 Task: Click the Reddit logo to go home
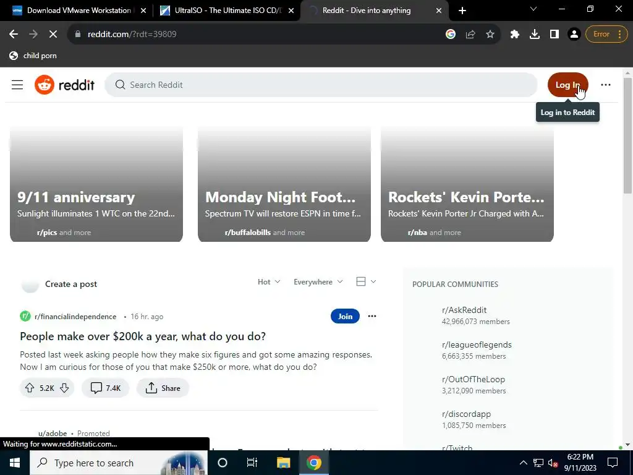point(64,85)
